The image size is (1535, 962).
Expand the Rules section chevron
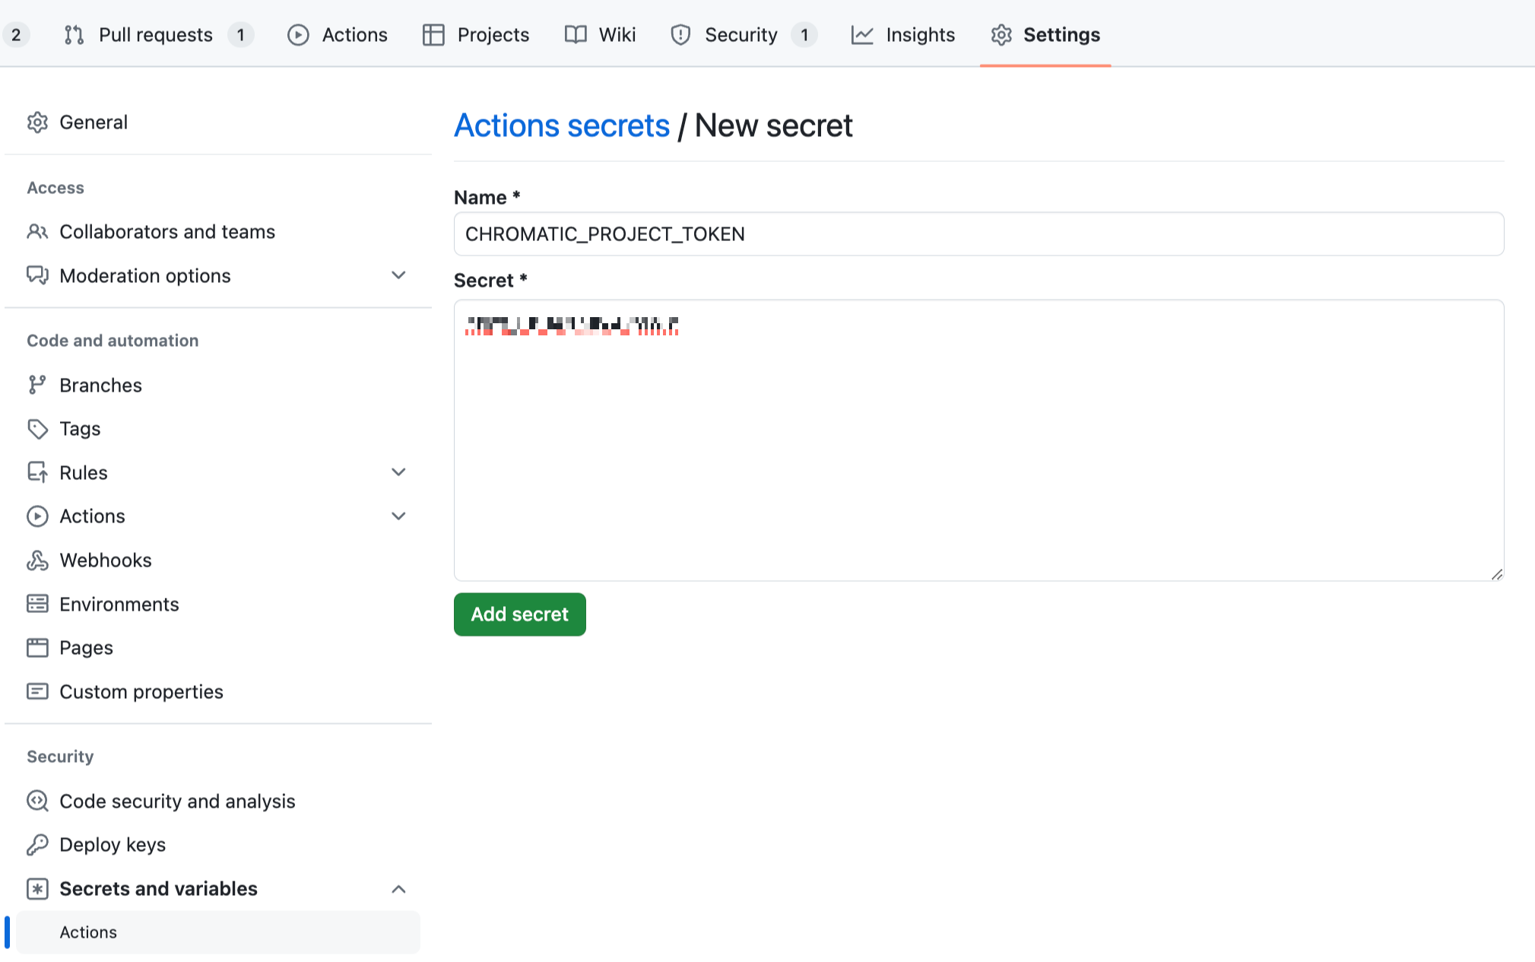point(398,472)
